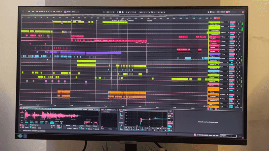This screenshot has width=269, height=151.
Task: Click the Capture MIDI icon
Action: [133, 12]
